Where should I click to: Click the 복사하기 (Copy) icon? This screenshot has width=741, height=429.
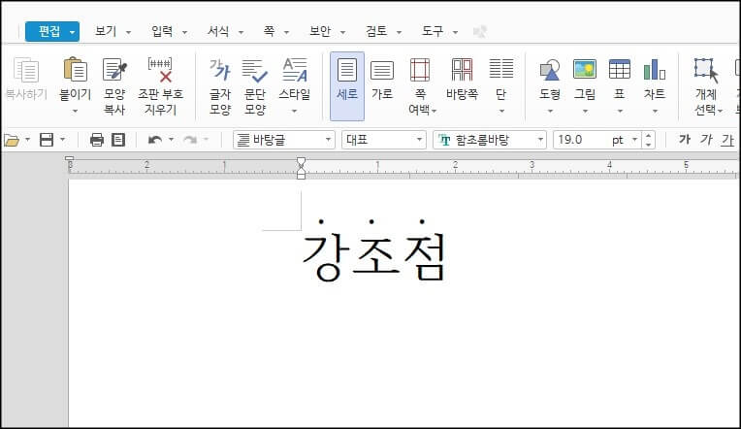pyautogui.click(x=26, y=71)
